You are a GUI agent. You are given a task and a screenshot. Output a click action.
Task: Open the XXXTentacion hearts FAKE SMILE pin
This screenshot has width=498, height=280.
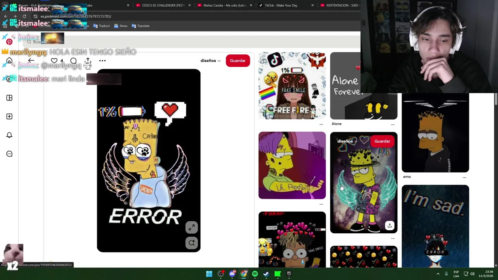coord(292,240)
